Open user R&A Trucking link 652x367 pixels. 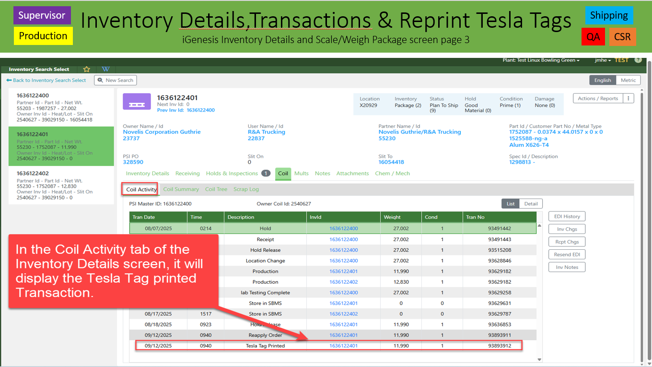pos(266,132)
